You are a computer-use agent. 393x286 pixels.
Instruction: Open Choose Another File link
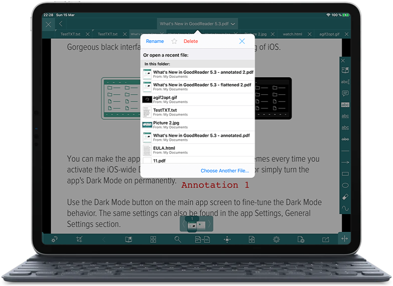[x=225, y=170]
